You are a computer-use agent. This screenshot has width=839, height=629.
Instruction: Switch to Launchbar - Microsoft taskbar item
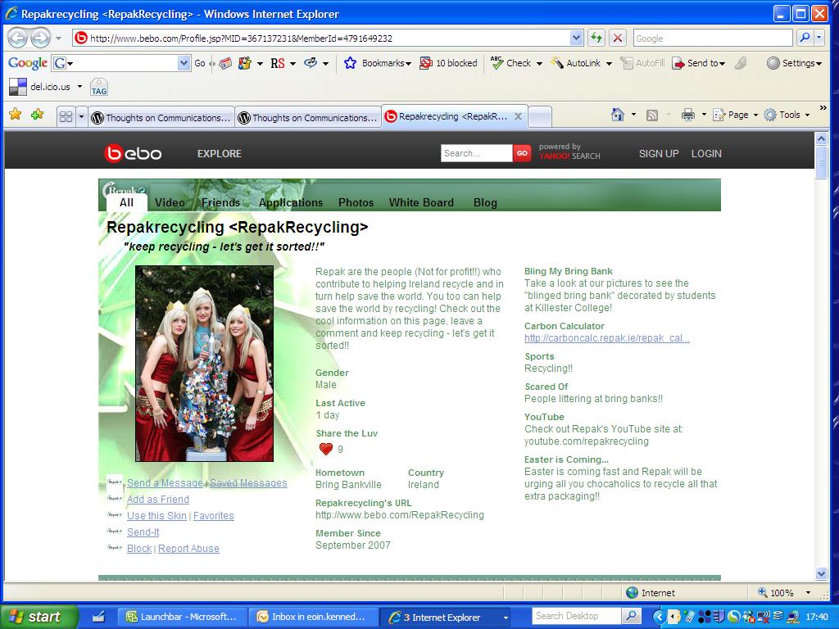182,617
